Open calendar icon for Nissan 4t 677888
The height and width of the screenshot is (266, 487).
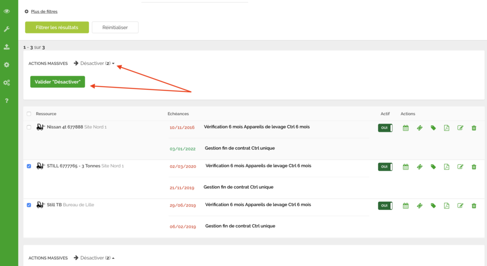tap(406, 128)
